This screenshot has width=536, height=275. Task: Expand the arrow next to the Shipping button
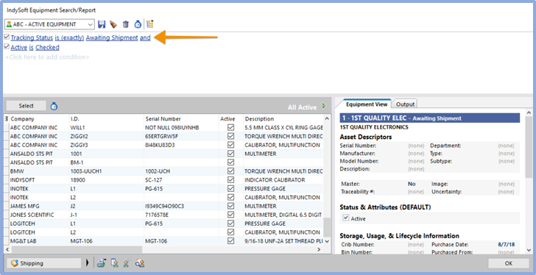pos(87,263)
